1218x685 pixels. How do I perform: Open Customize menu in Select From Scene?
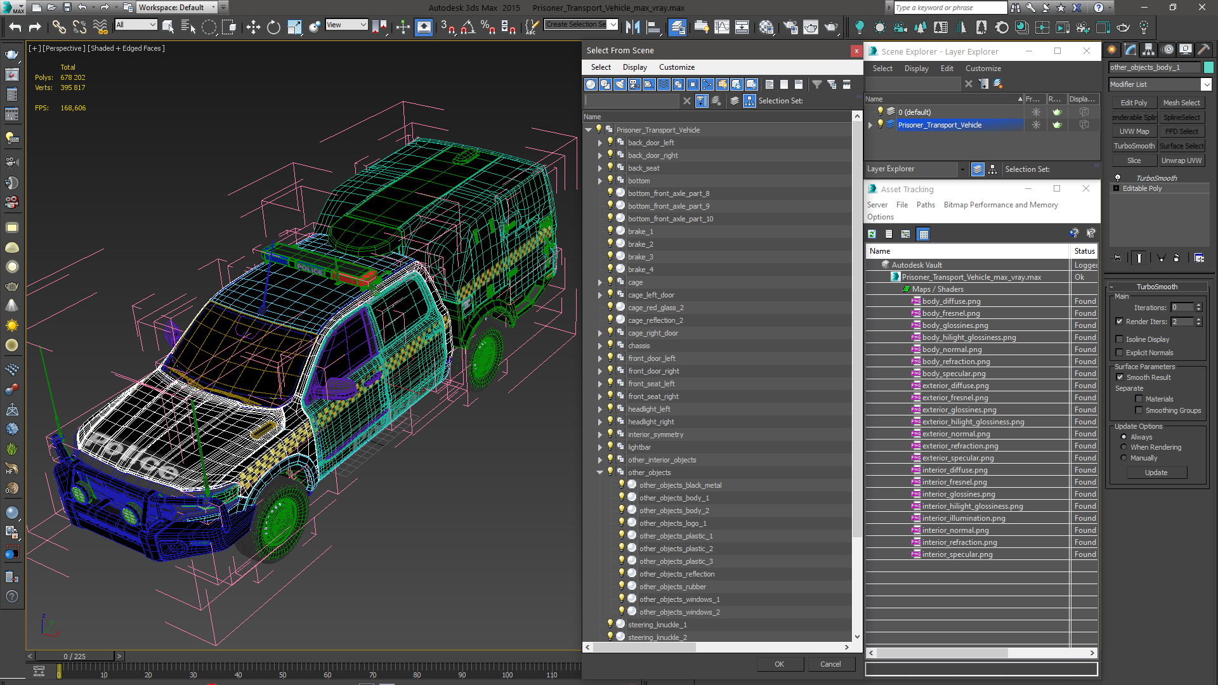click(676, 67)
